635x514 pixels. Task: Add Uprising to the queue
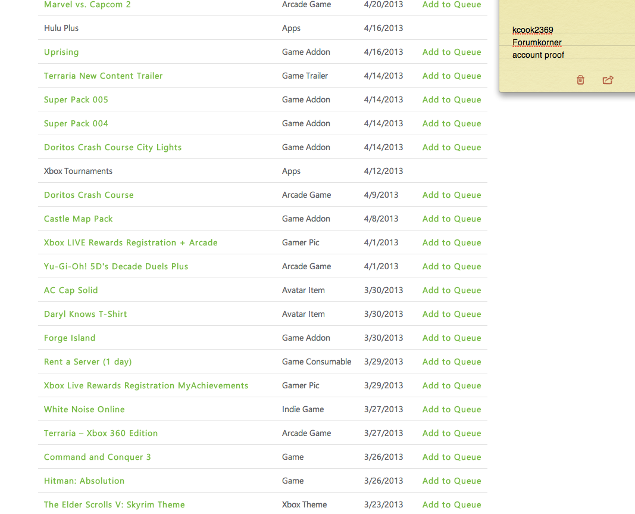click(452, 52)
